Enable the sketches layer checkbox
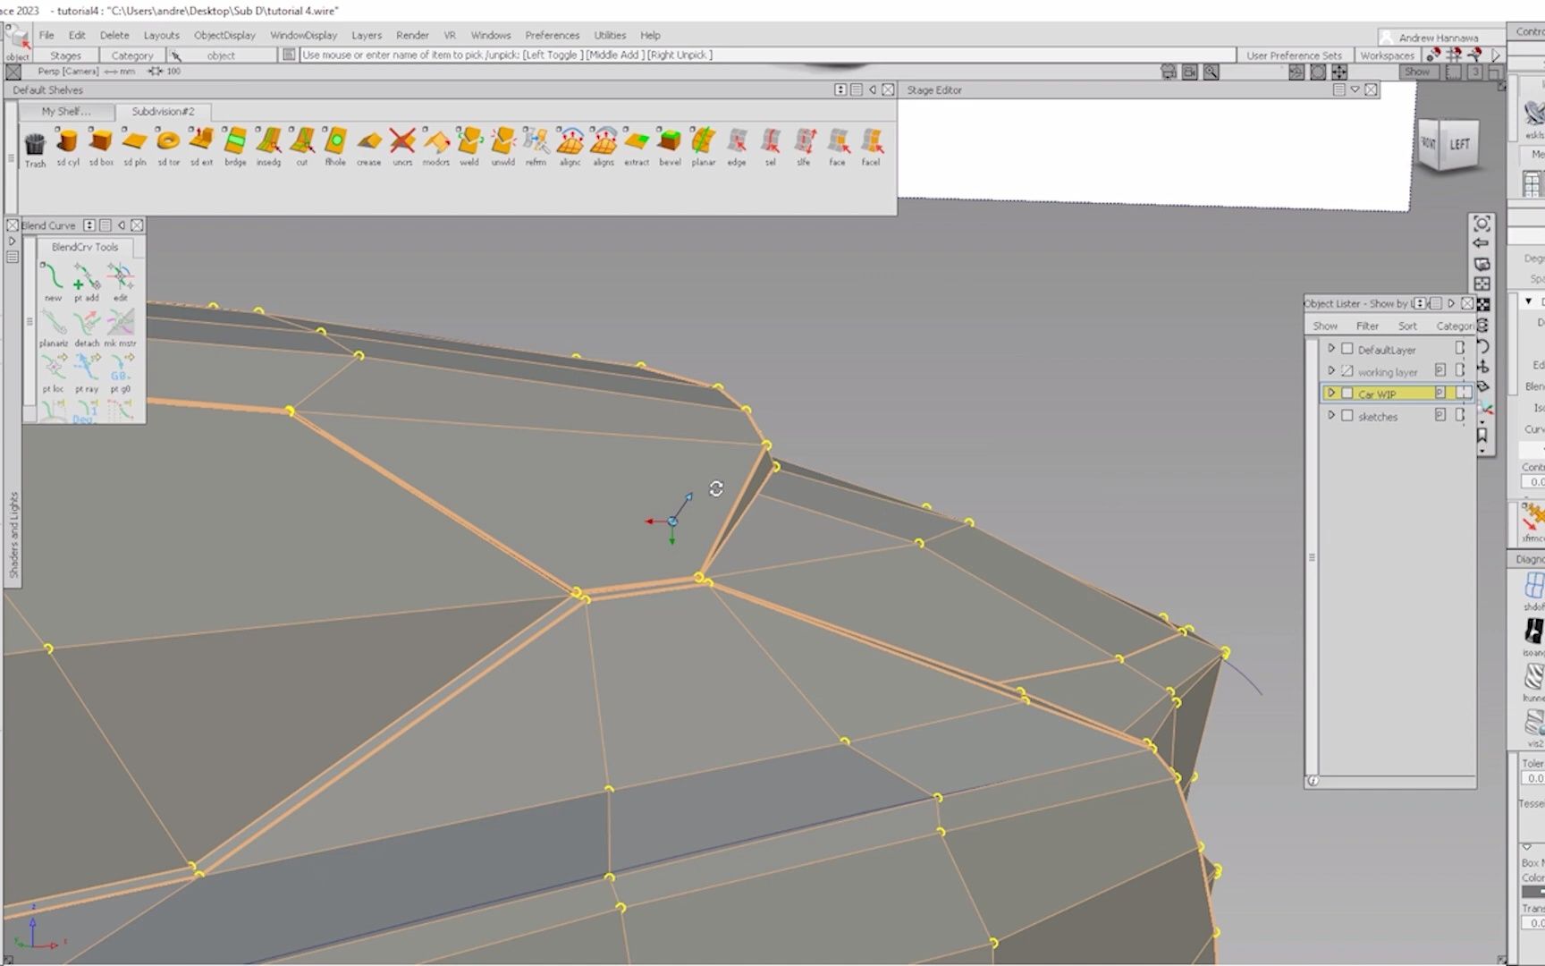 point(1347,415)
